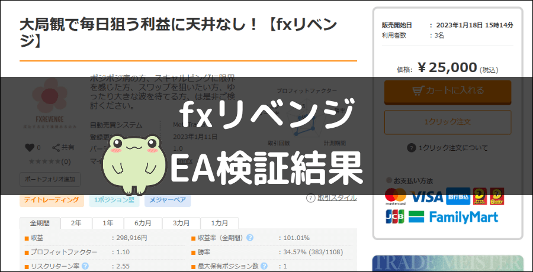Click the share icon next to 共有
The height and width of the screenshot is (272, 533).
[56, 148]
